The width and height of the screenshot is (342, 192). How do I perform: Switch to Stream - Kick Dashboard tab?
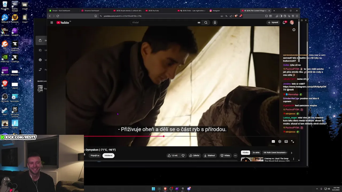[63, 11]
